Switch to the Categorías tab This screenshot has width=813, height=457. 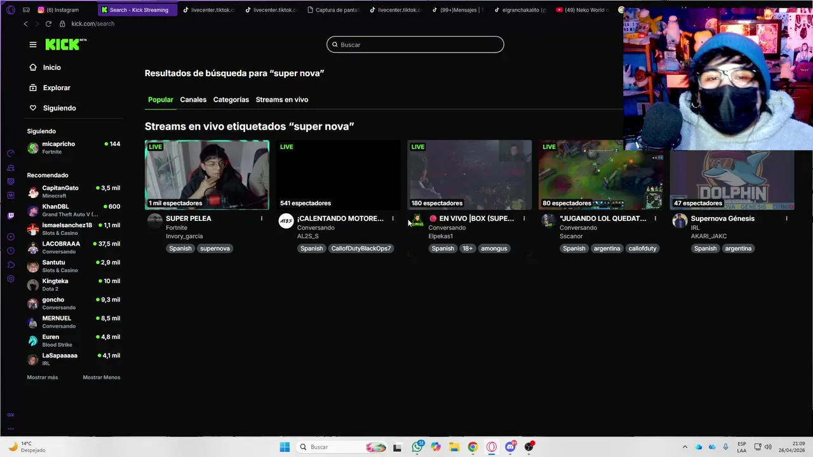point(231,100)
